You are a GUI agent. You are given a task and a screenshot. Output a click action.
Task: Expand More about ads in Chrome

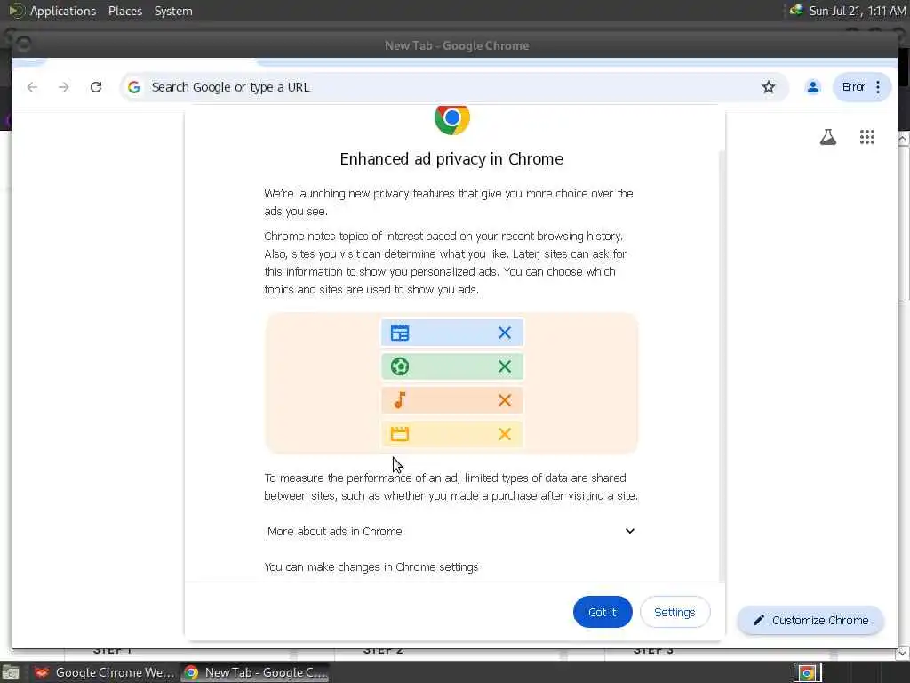tap(451, 531)
